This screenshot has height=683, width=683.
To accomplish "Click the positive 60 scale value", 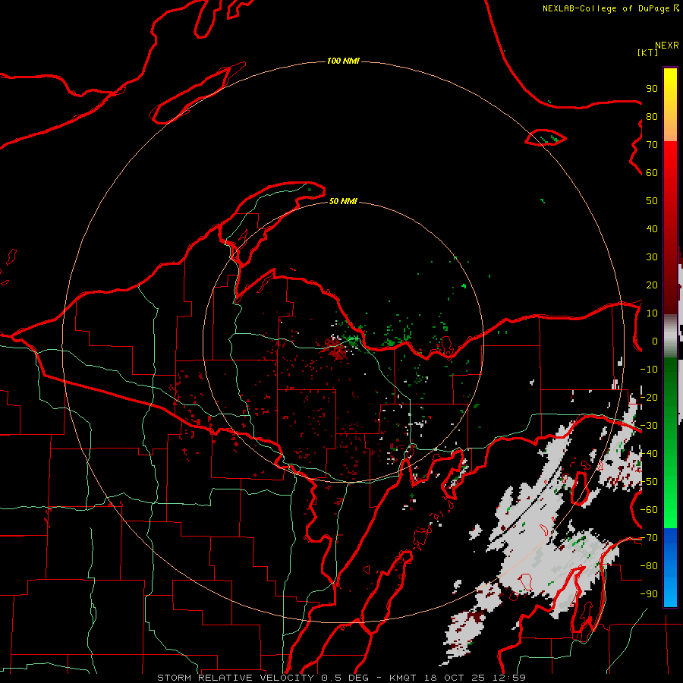I will [652, 172].
